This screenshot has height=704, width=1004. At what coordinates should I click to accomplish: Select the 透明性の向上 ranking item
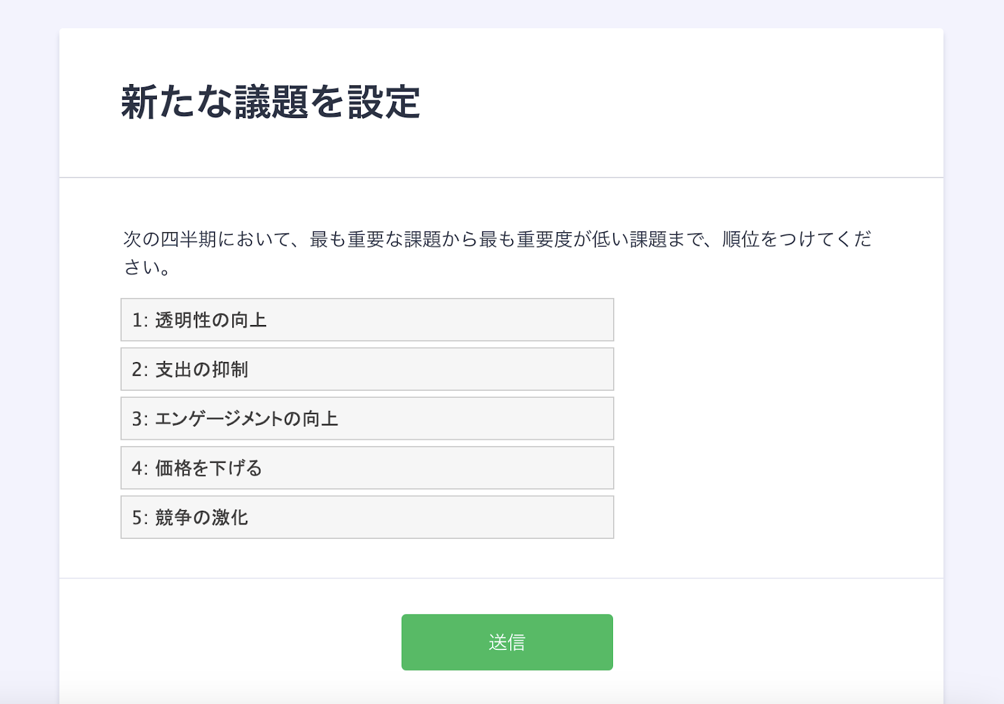pyautogui.click(x=367, y=320)
